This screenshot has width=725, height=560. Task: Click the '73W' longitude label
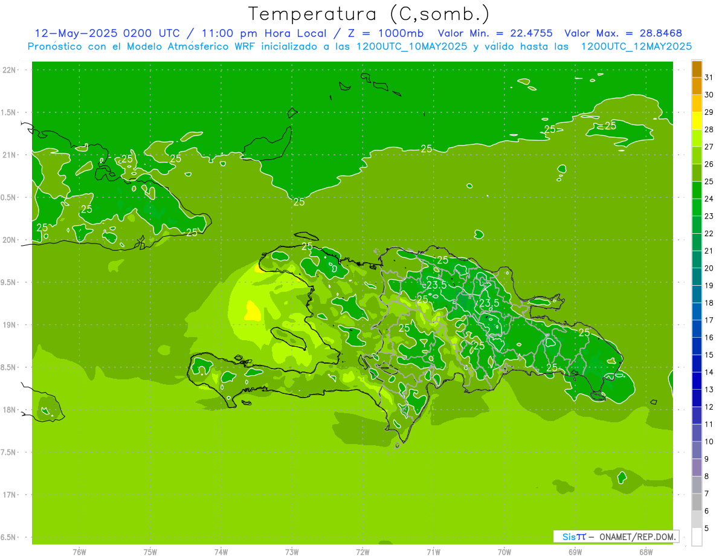point(292,552)
